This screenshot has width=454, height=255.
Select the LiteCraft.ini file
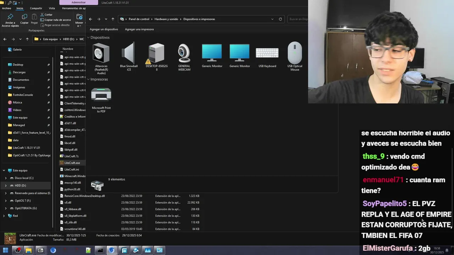[72, 170]
